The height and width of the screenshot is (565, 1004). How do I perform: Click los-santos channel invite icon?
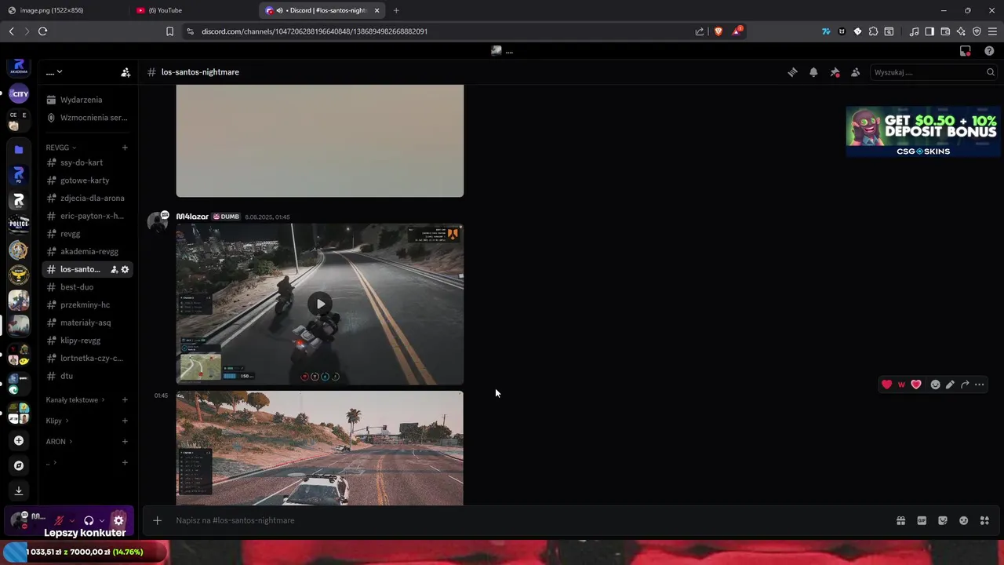tap(114, 269)
